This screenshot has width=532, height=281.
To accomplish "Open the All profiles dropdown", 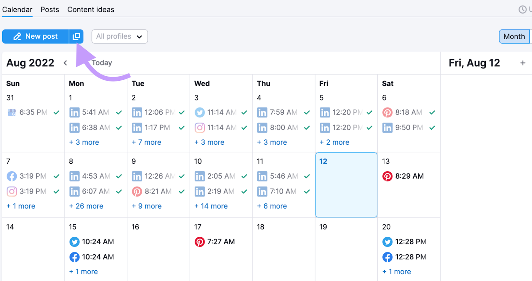I will [119, 36].
